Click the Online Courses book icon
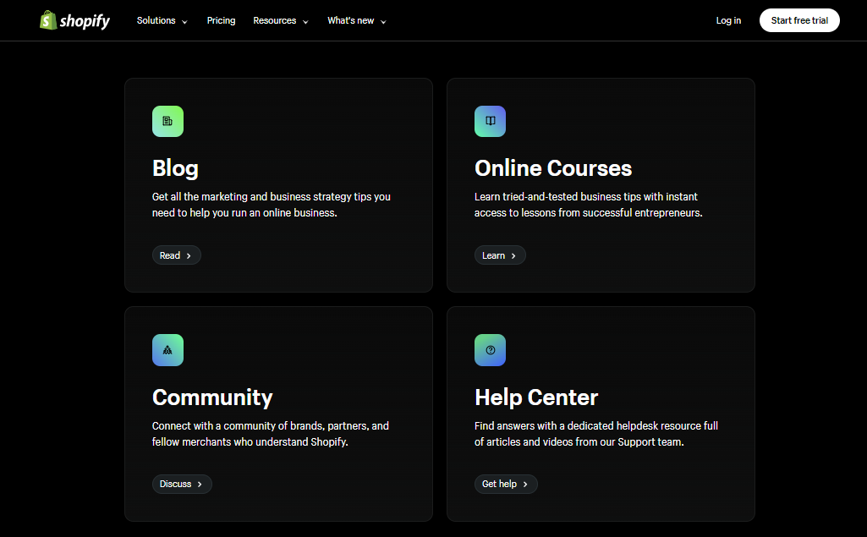The width and height of the screenshot is (867, 537). point(490,121)
